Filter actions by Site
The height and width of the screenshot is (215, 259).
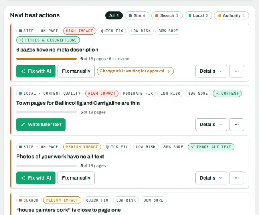(x=137, y=15)
